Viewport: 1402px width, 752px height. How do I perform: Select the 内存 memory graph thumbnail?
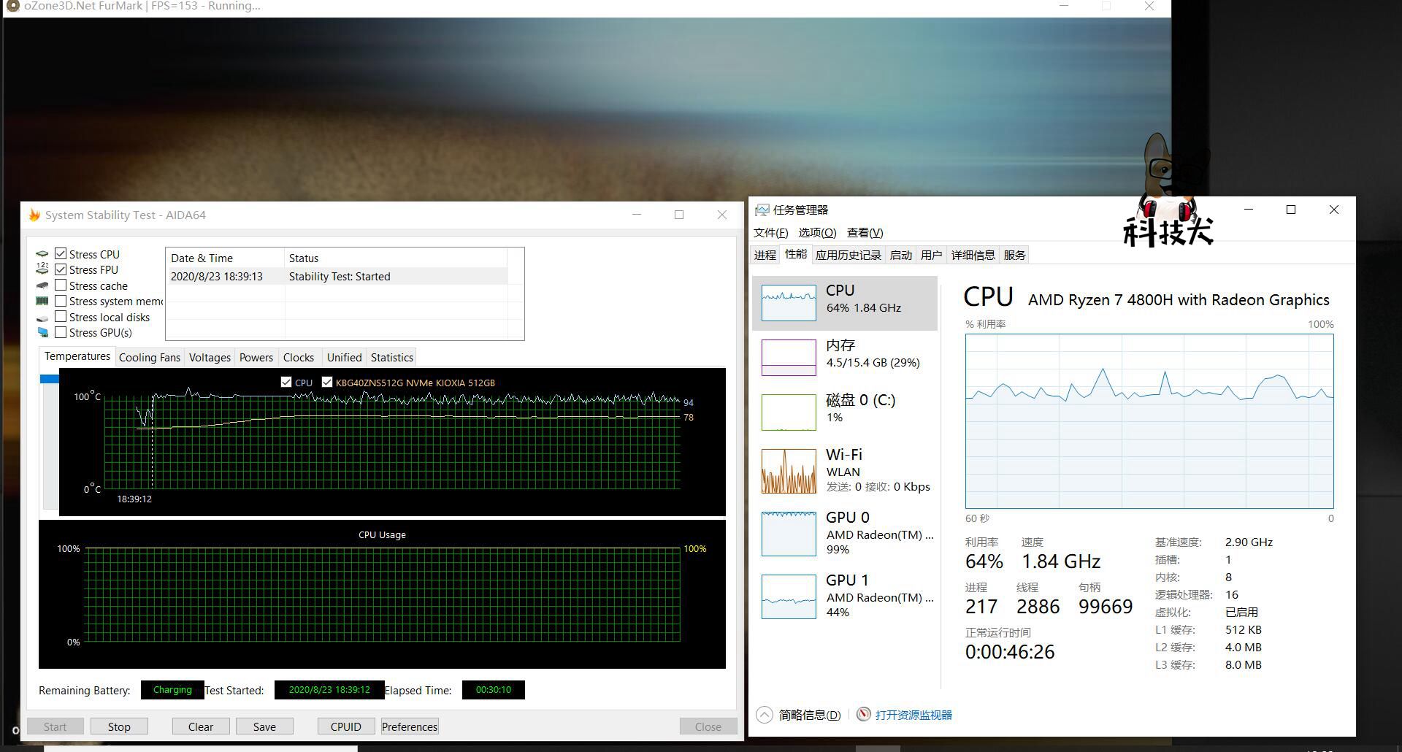tap(789, 357)
